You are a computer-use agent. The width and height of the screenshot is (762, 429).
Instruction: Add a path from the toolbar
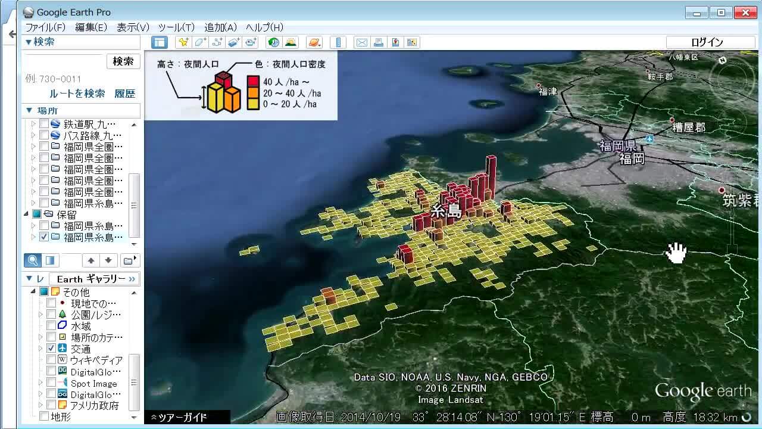pyautogui.click(x=217, y=42)
